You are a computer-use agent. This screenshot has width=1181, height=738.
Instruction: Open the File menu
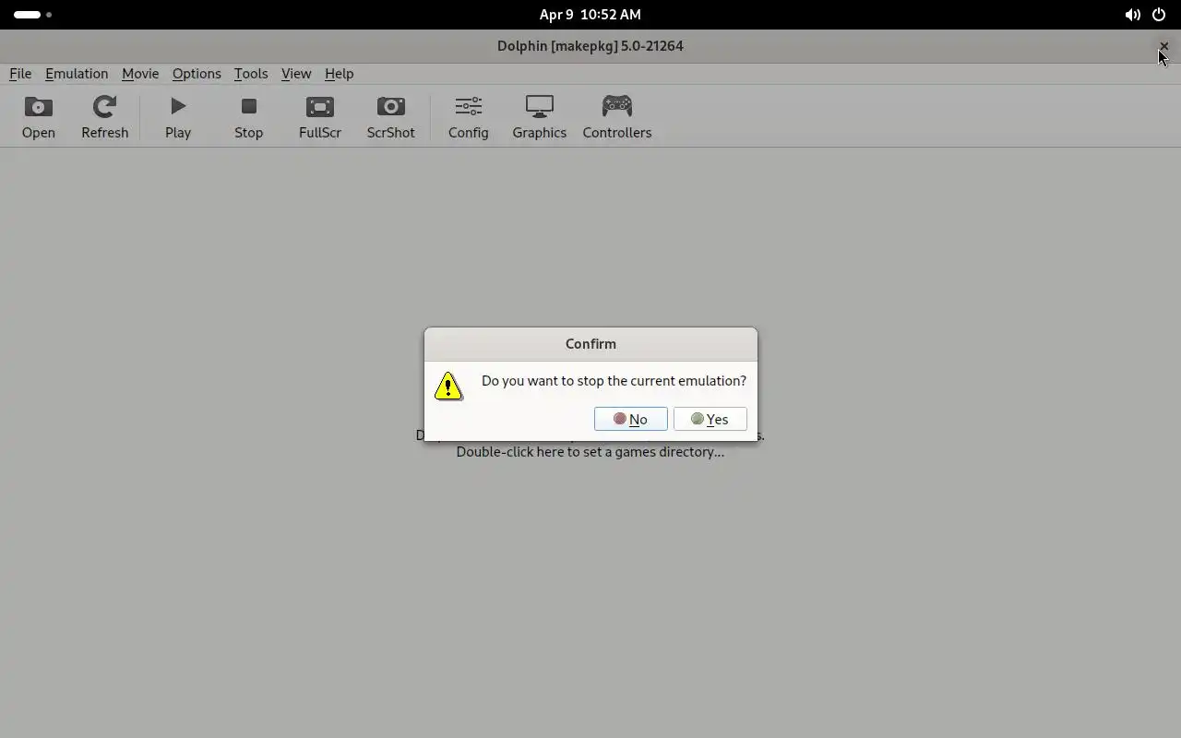click(x=20, y=74)
